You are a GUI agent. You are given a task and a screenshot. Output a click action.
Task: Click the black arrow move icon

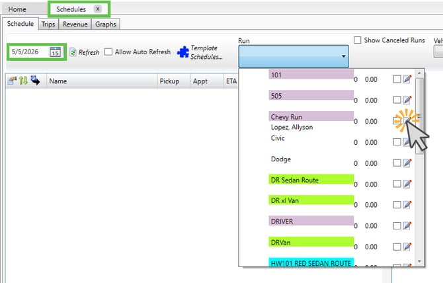pyautogui.click(x=35, y=81)
